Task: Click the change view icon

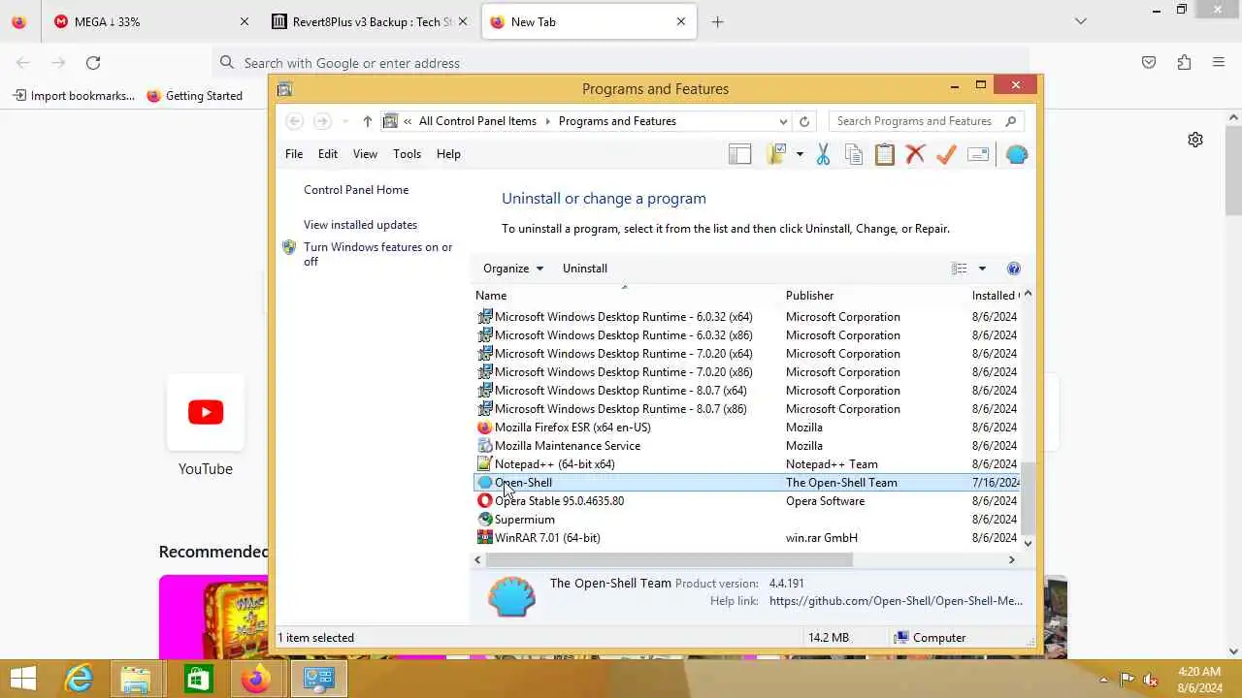Action: [959, 269]
